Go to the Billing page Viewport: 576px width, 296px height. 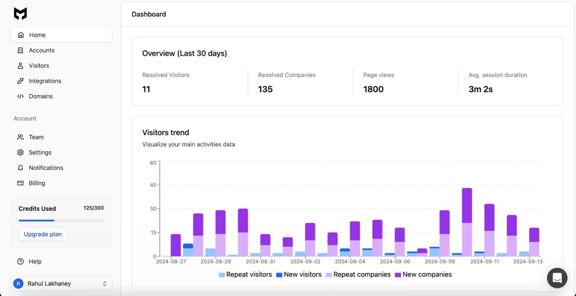(x=37, y=183)
